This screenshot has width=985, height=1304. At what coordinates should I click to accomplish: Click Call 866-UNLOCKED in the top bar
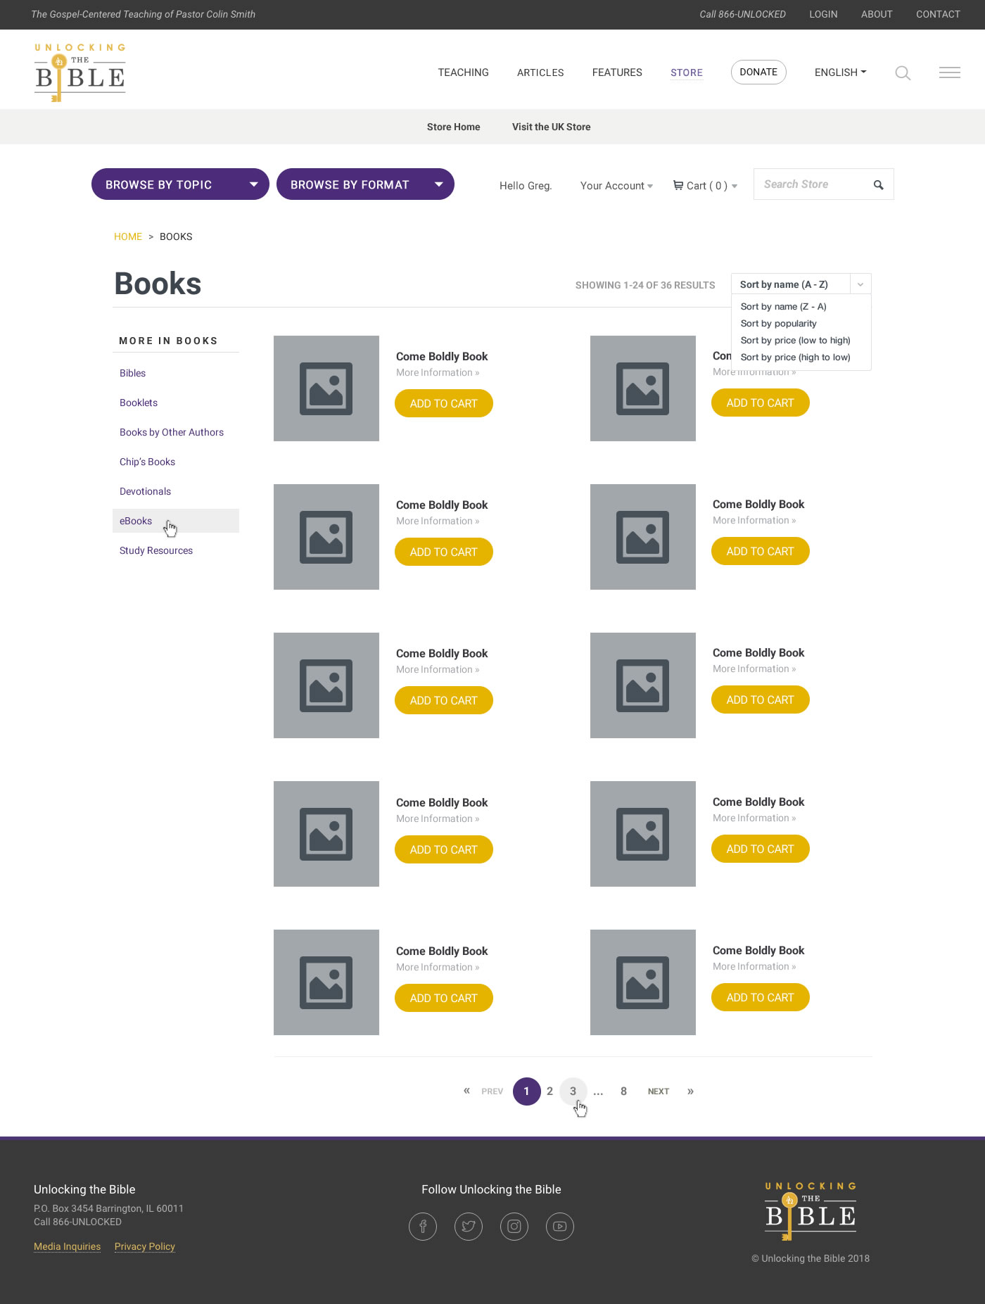[742, 14]
